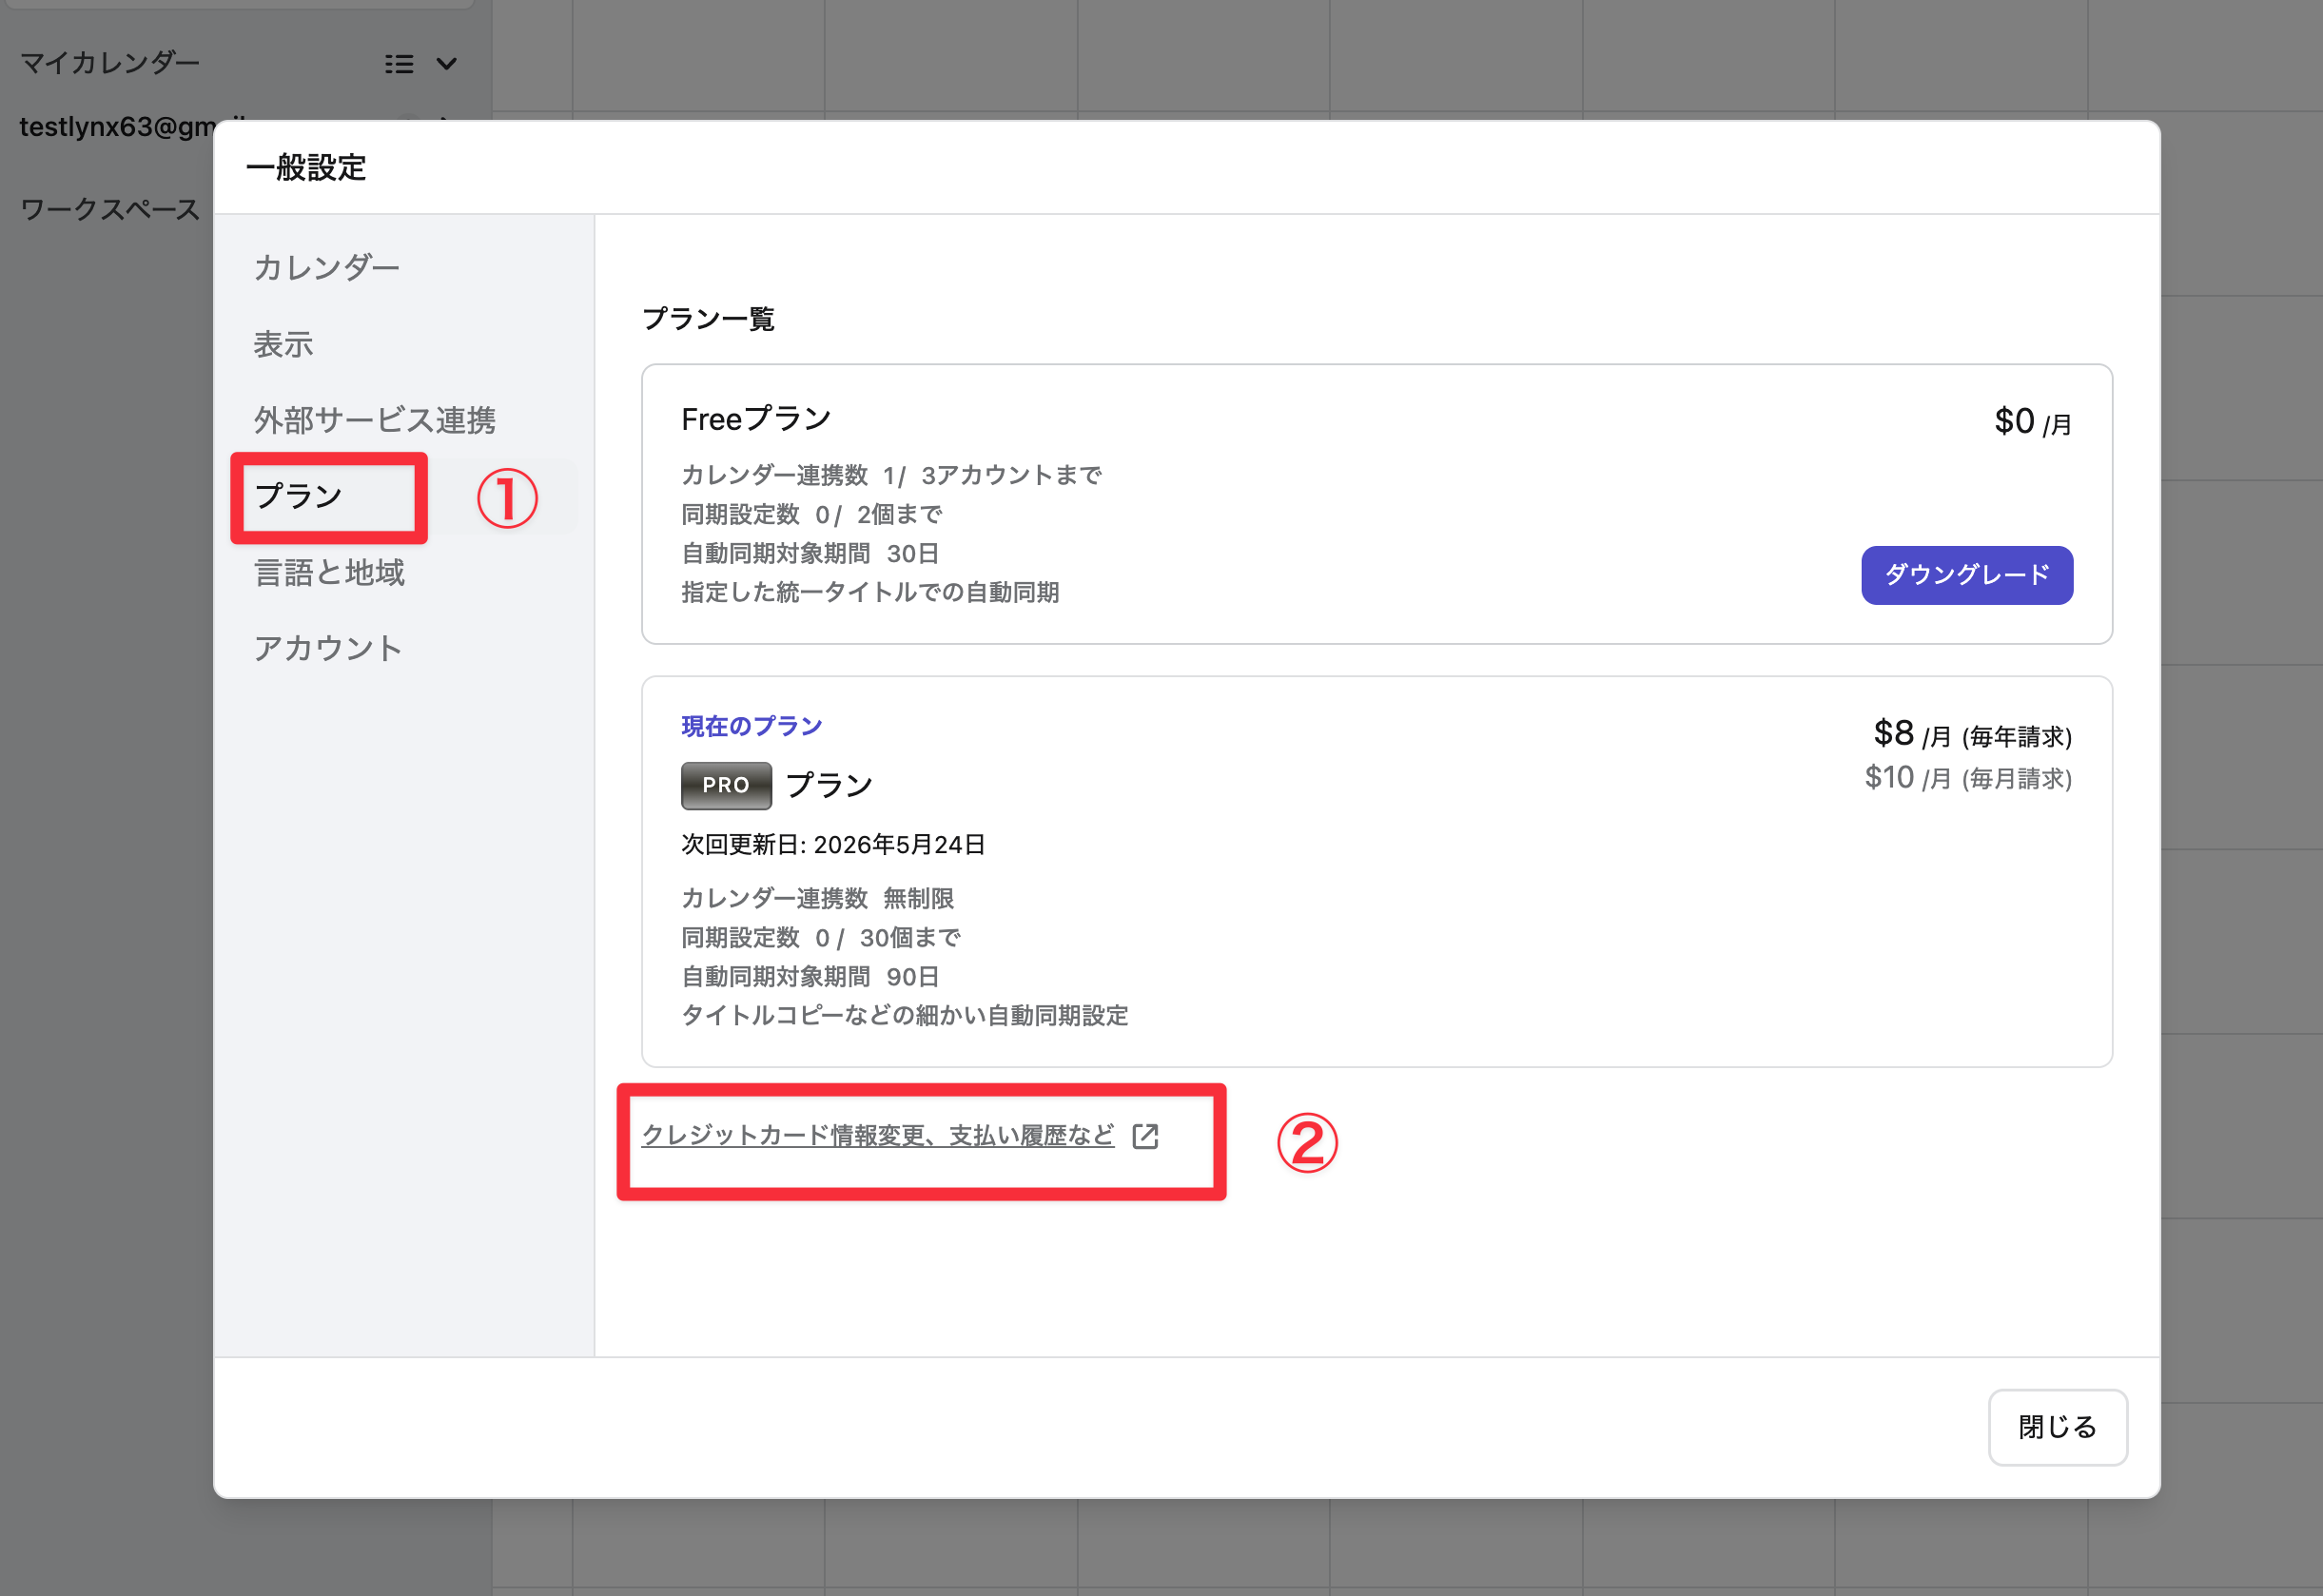The width and height of the screenshot is (2323, 1596).
Task: Select the プラン settings section
Action: pyautogui.click(x=299, y=496)
